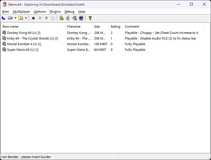Open the audio plugin speaker icon
This screenshot has width=211, height=160.
pos(68,18)
